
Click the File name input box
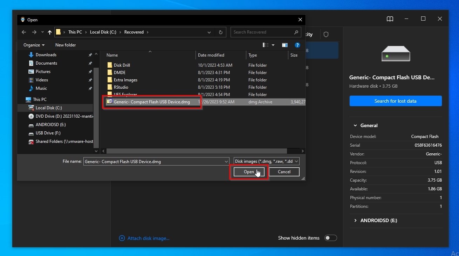[156, 162]
